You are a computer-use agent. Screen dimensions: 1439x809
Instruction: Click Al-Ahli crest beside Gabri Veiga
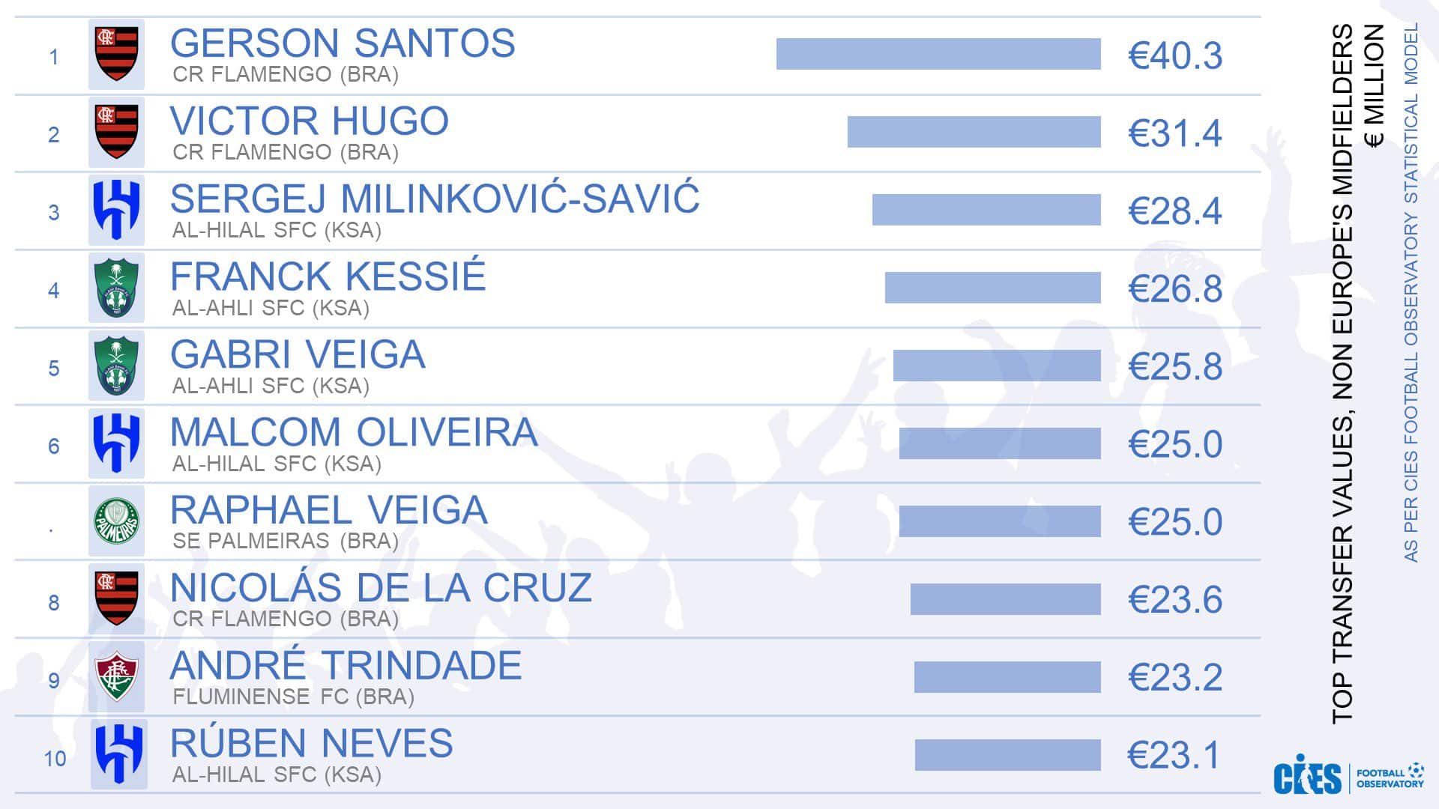116,366
